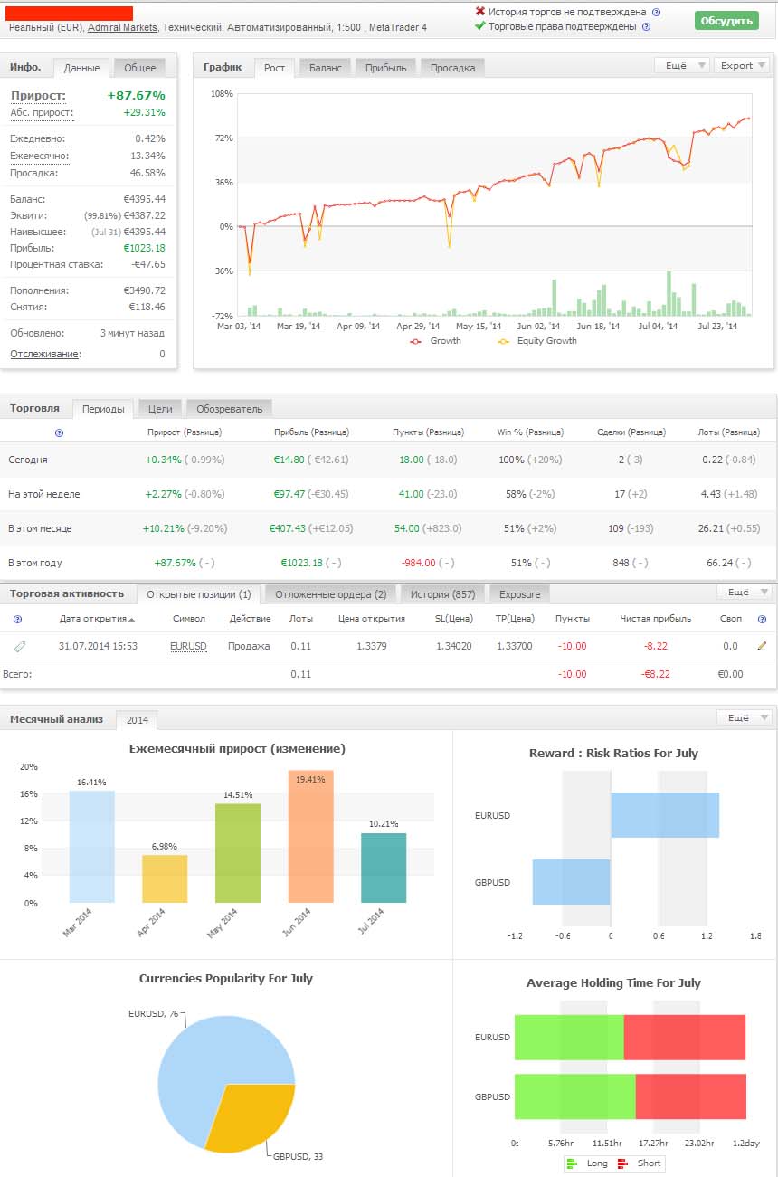778x1177 pixels.
Task: Expand Ещё dropdown in the chart panel
Action: [x=680, y=65]
